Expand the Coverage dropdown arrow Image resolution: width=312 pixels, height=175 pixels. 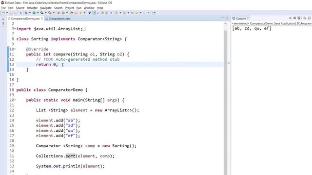[x=46, y=13]
